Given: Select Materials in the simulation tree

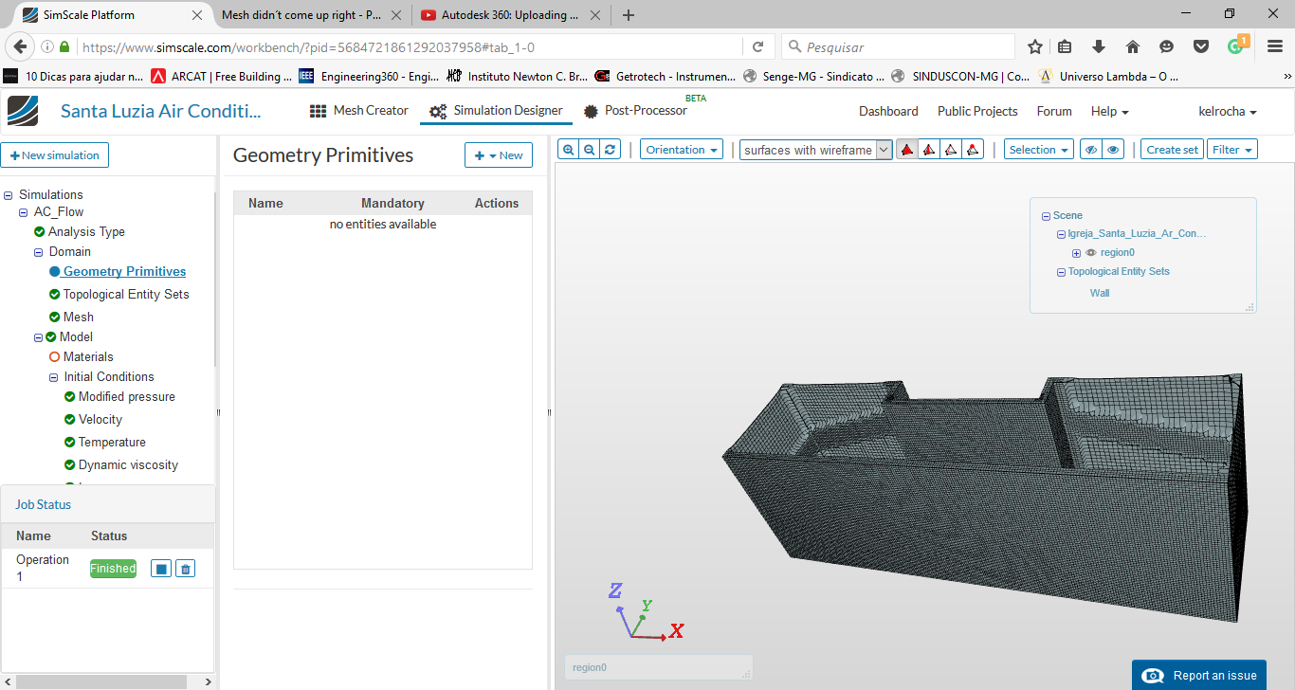Looking at the screenshot, I should pyautogui.click(x=87, y=357).
